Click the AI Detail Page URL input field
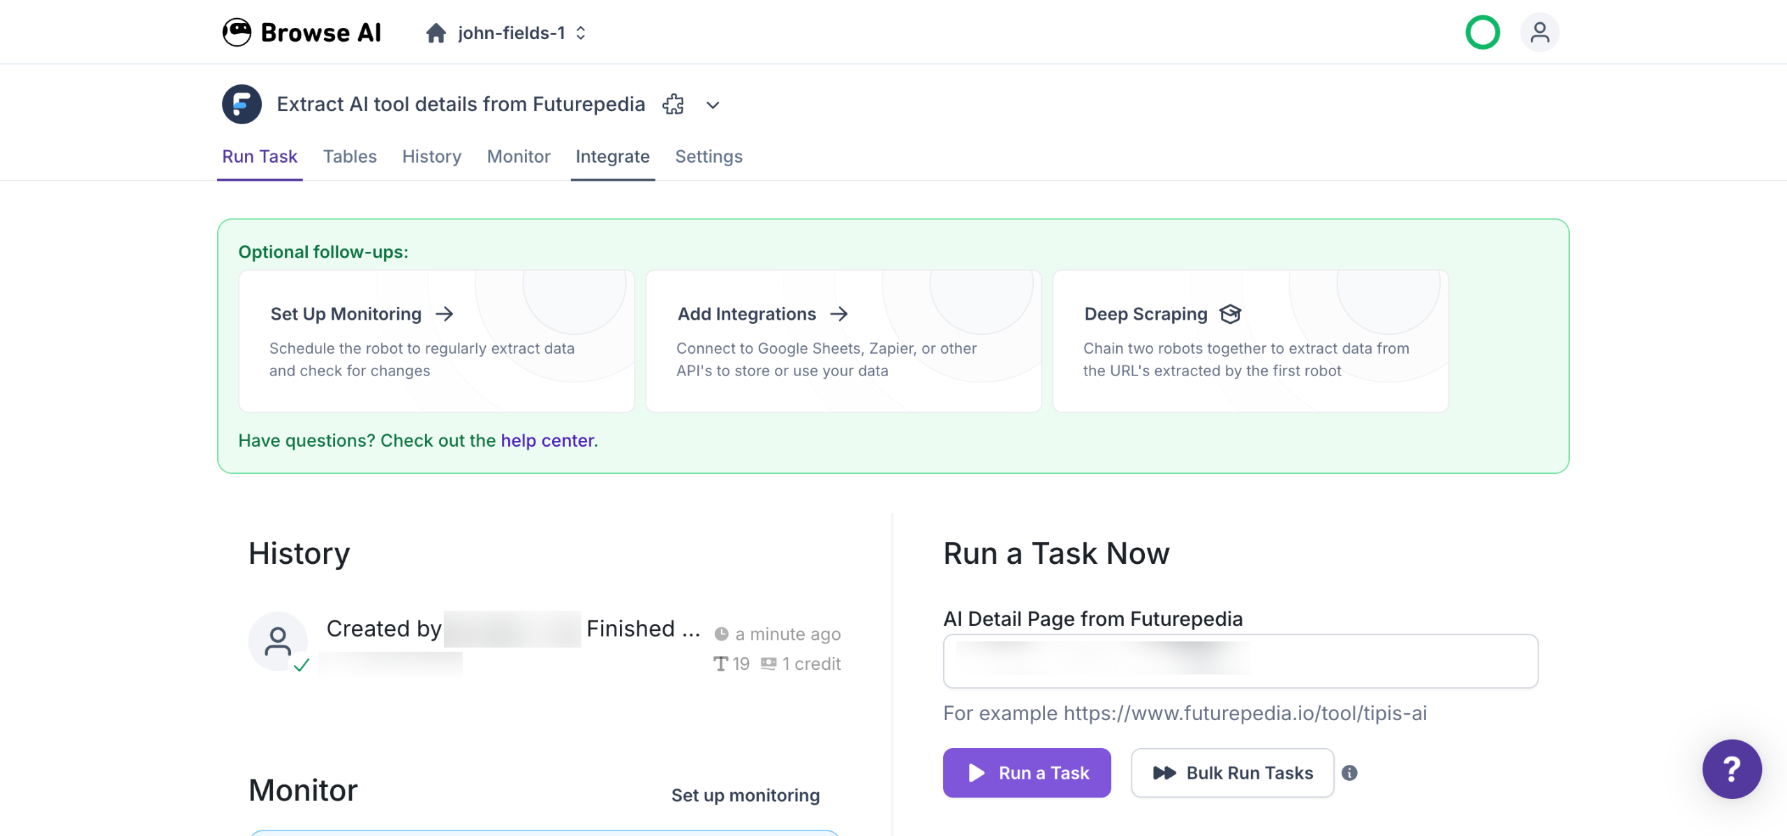Screen dimensions: 1787x836 [1240, 661]
